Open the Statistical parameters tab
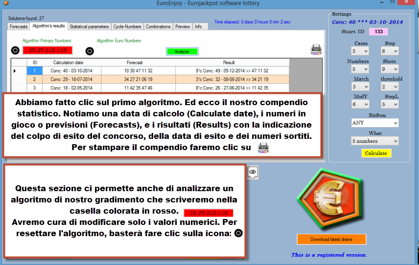This screenshot has height=265, width=419. pos(89,27)
